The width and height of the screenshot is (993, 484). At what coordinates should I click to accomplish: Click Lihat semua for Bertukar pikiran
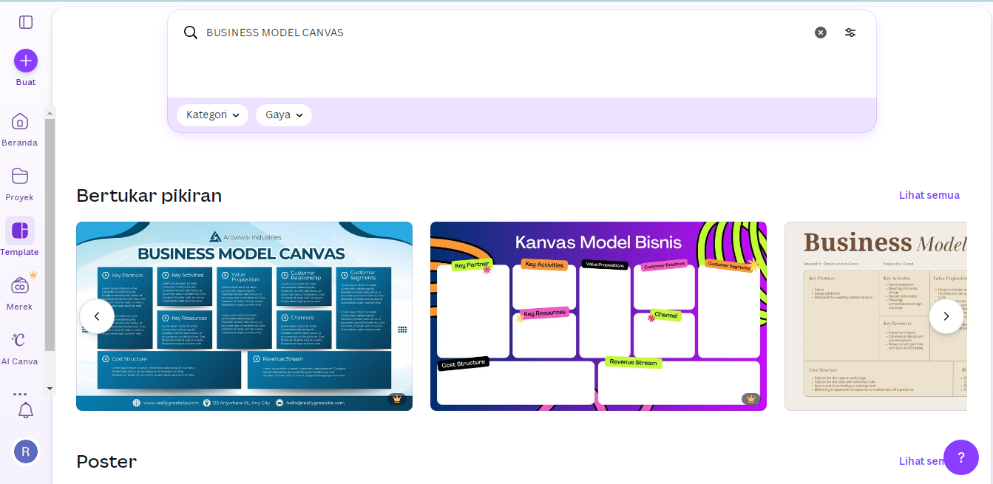tap(929, 195)
